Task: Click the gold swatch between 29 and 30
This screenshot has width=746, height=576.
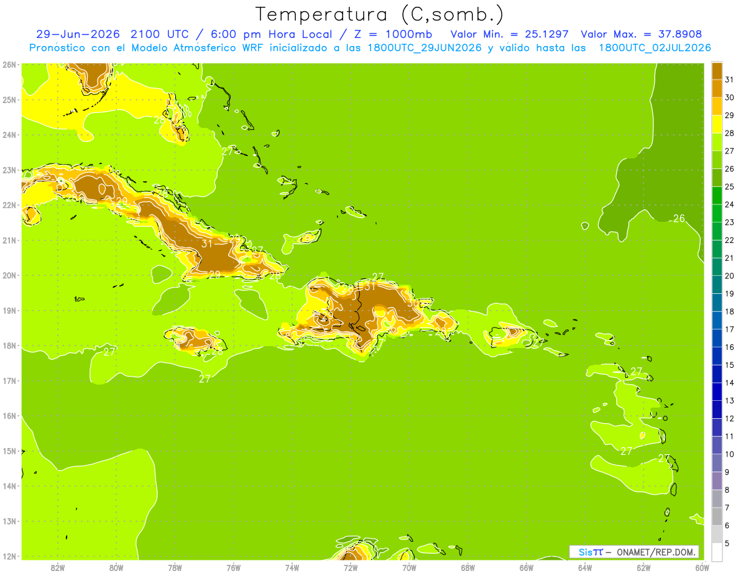Action: coord(717,106)
